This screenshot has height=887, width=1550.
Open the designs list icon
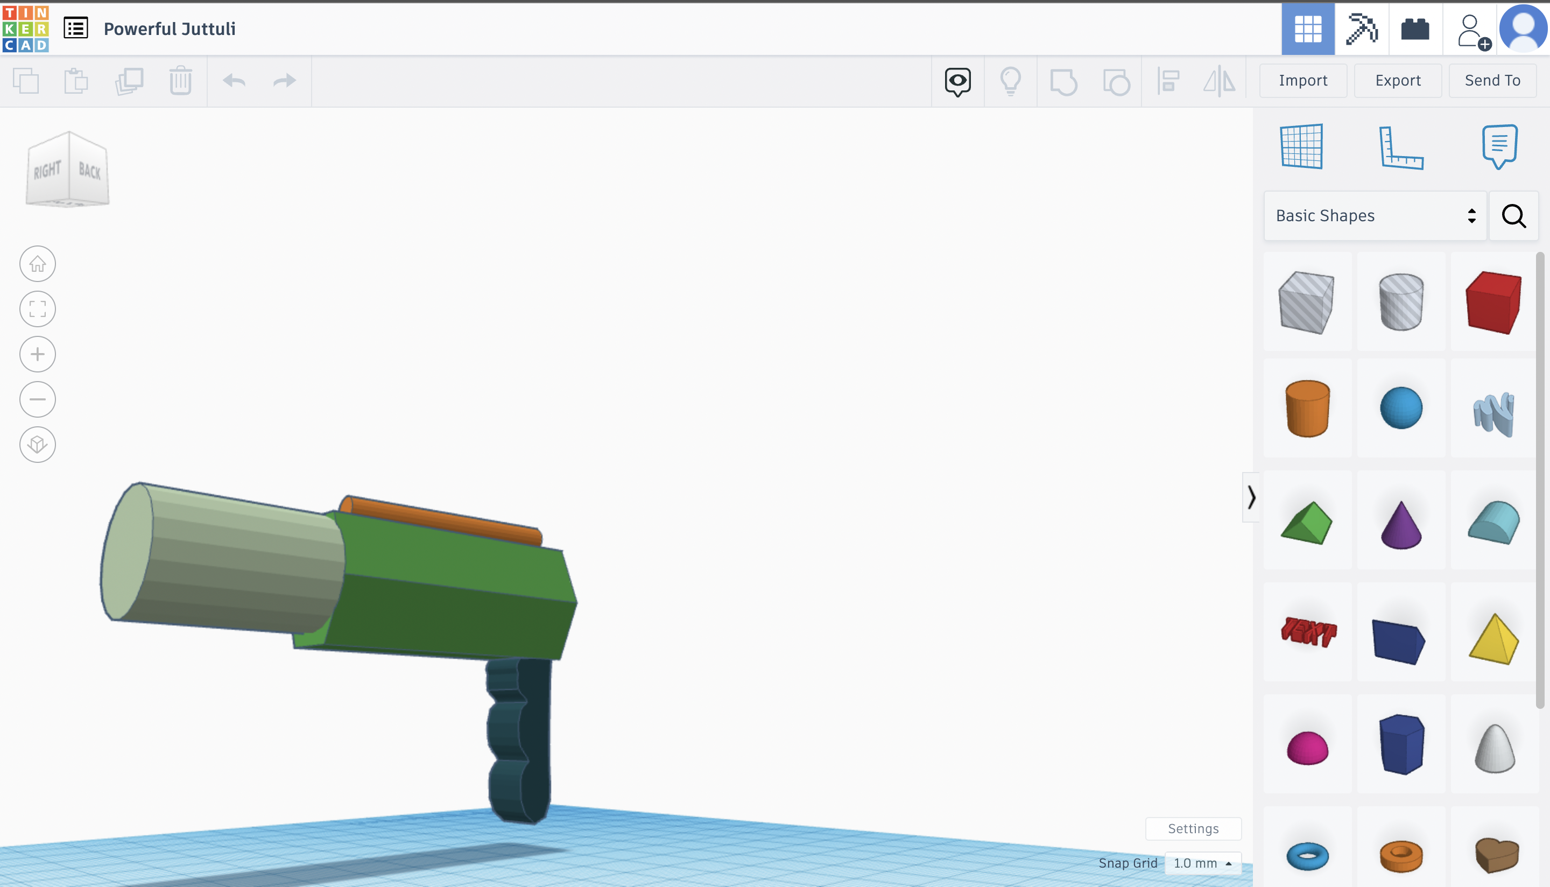pyautogui.click(x=76, y=28)
